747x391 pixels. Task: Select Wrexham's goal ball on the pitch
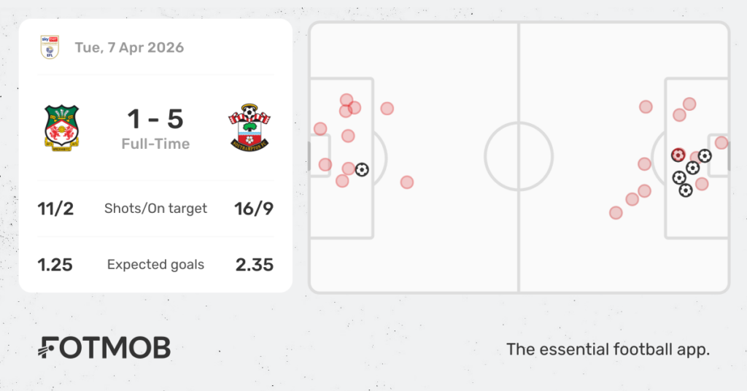click(x=362, y=169)
